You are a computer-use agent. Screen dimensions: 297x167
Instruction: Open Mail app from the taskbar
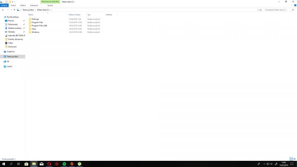[42, 164]
